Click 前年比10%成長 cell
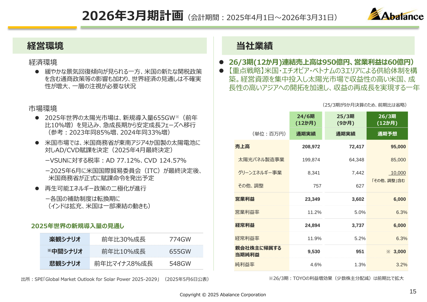The image size is (427, 302). point(124,251)
